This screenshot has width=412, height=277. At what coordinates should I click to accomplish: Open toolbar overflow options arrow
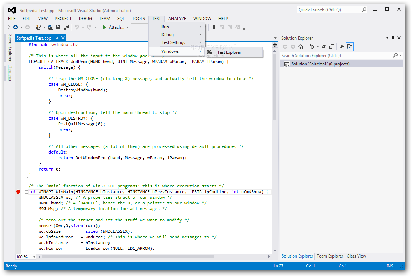pos(244,29)
